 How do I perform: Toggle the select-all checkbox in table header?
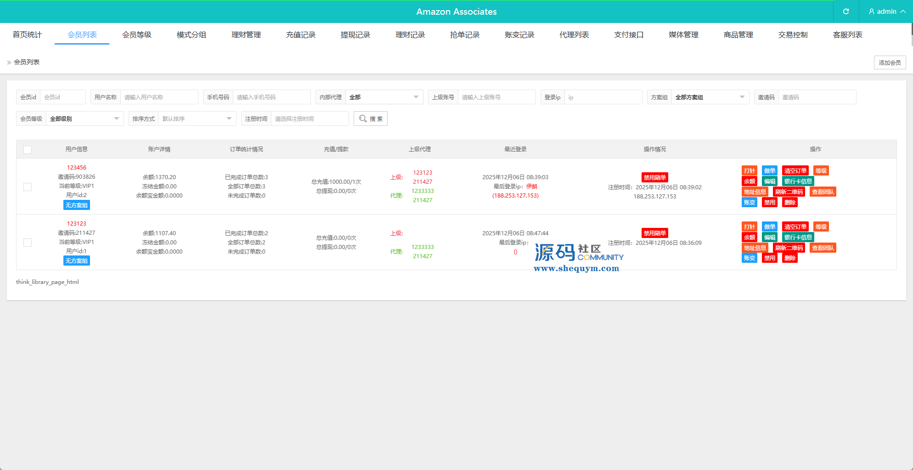coord(28,150)
